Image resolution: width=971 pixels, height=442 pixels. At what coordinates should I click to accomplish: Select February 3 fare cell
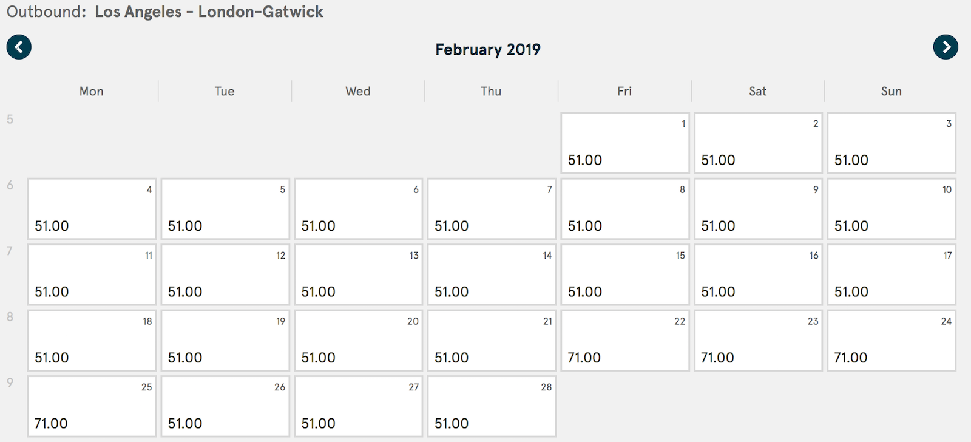point(891,143)
